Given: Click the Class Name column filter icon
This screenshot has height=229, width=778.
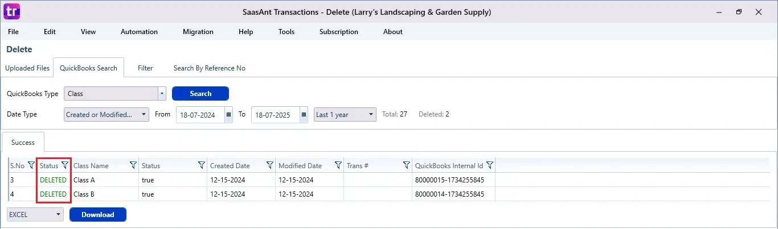Looking at the screenshot, I should [x=133, y=165].
